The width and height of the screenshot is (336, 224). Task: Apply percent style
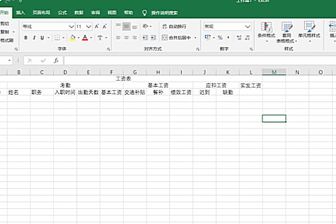(220, 38)
